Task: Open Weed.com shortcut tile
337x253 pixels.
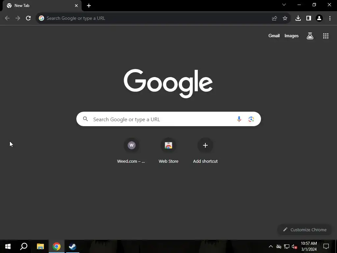Action: (131, 151)
